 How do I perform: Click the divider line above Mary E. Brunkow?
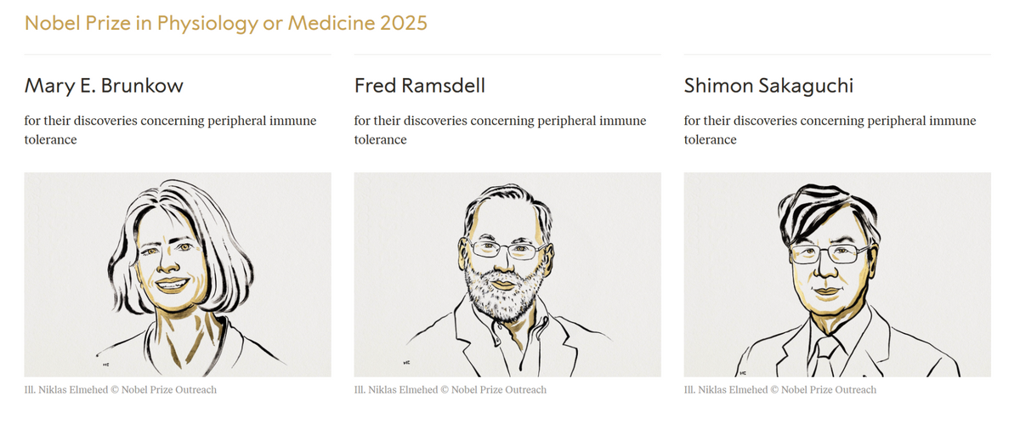point(178,55)
